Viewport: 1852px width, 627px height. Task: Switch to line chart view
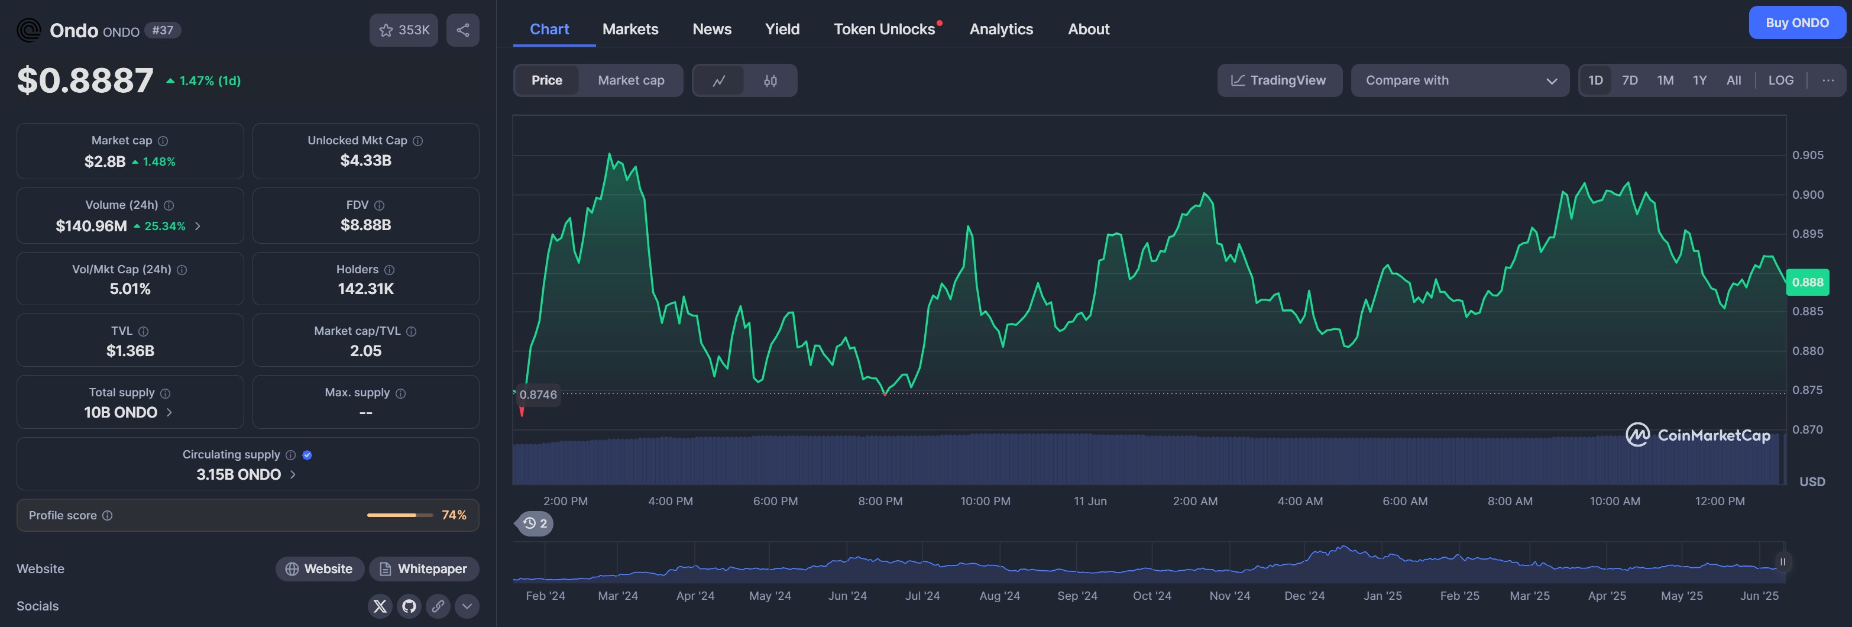[719, 80]
